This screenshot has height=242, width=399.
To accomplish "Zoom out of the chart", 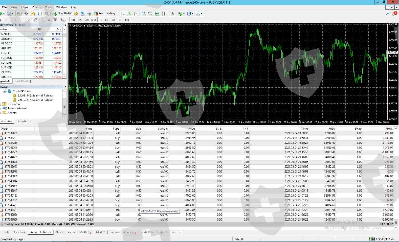I will click(x=150, y=13).
